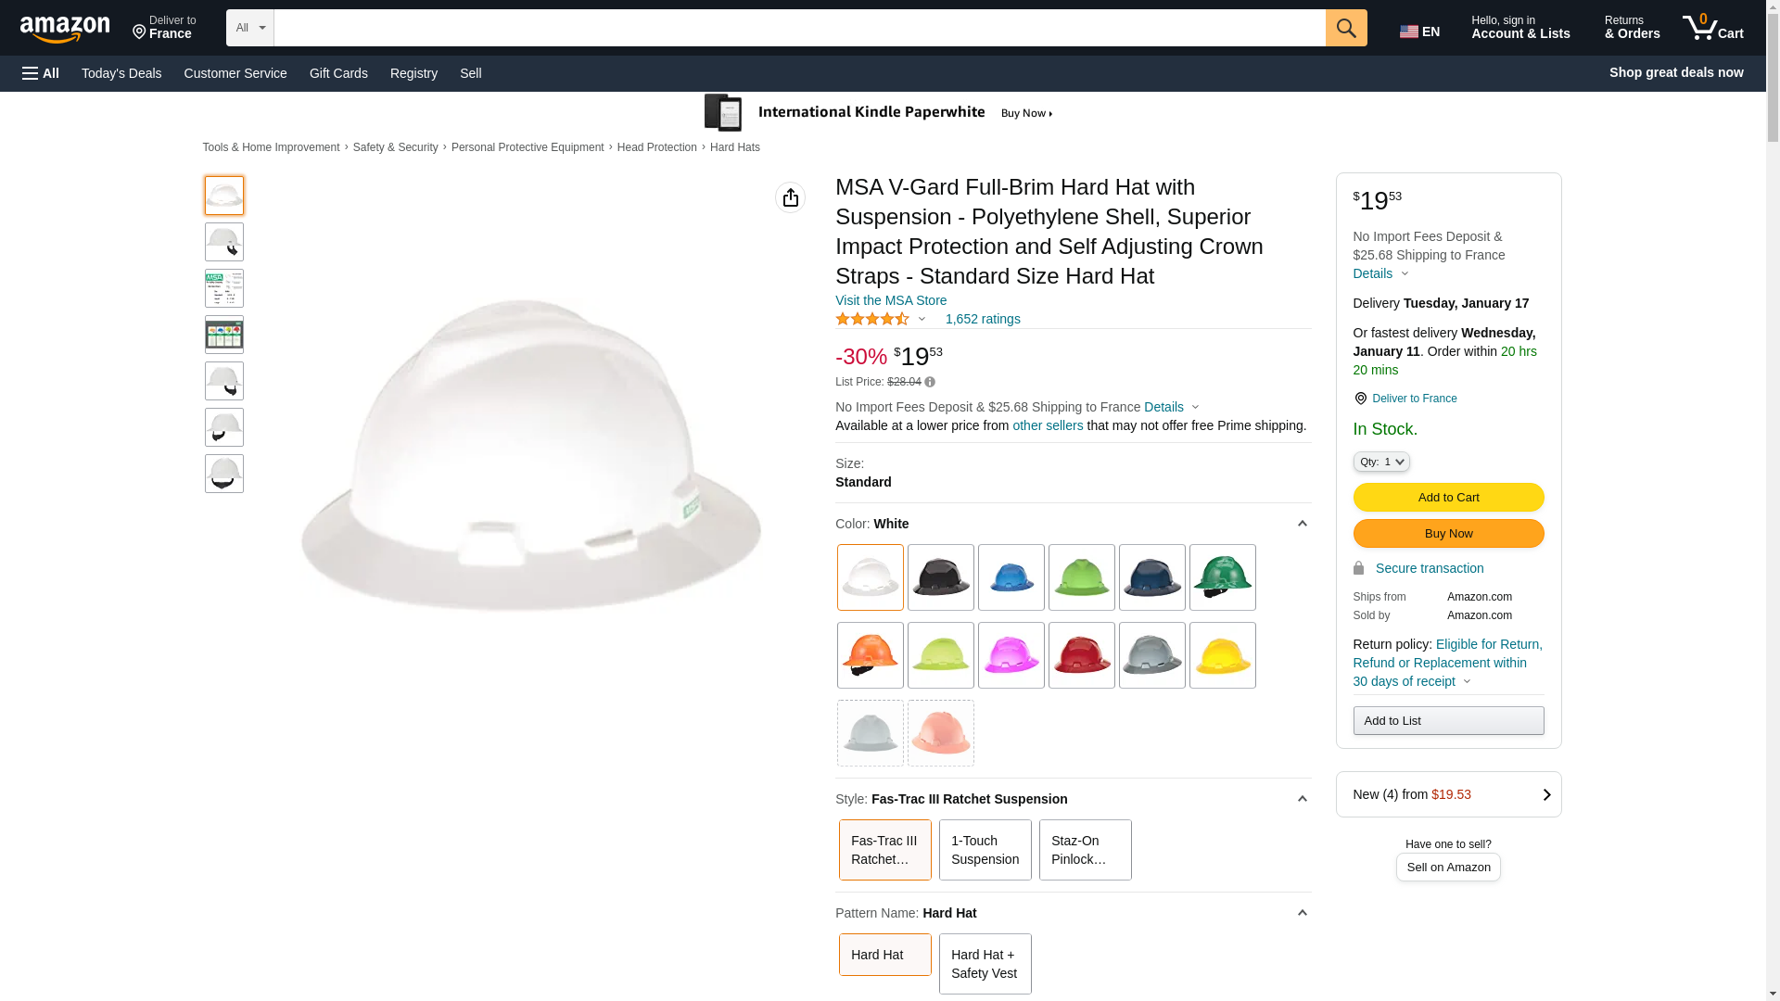
Task: Select the 1-Touch Suspension style option
Action: pos(985,850)
